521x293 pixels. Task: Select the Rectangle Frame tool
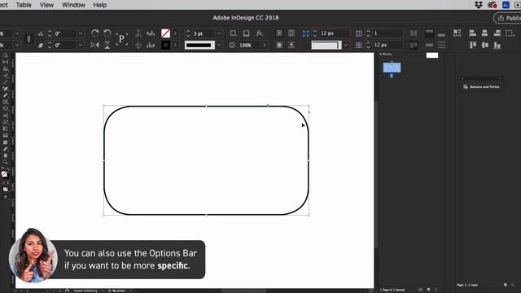click(x=6, y=102)
